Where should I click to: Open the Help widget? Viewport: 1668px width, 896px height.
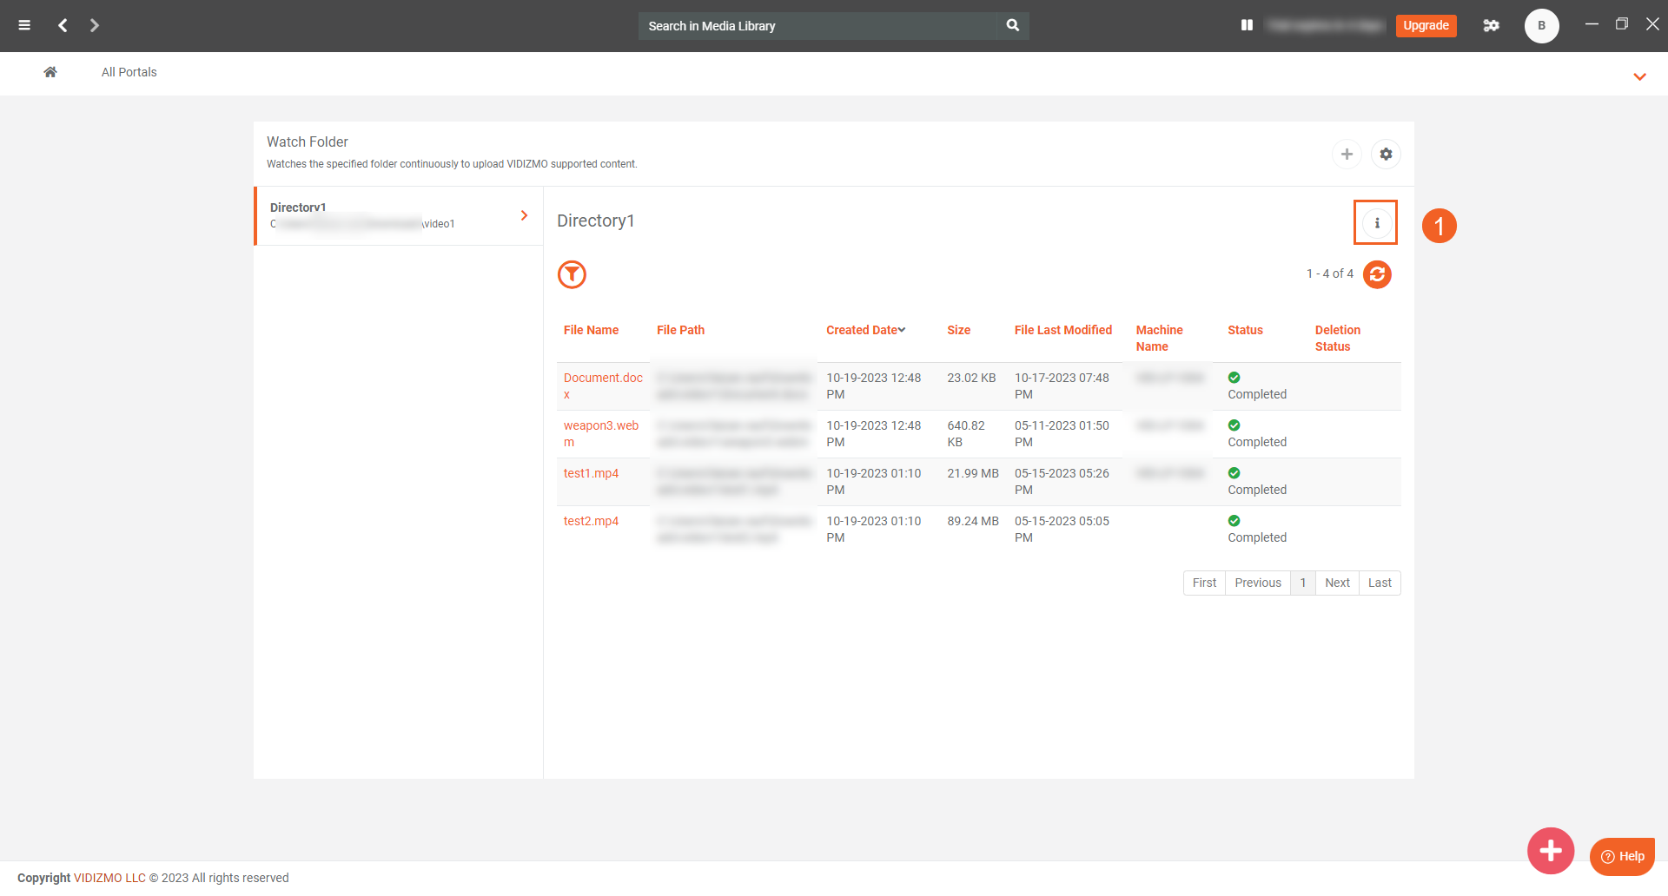(1622, 856)
